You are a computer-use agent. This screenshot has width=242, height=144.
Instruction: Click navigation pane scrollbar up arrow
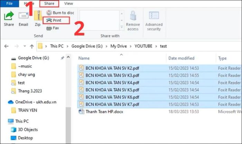pos(68,57)
